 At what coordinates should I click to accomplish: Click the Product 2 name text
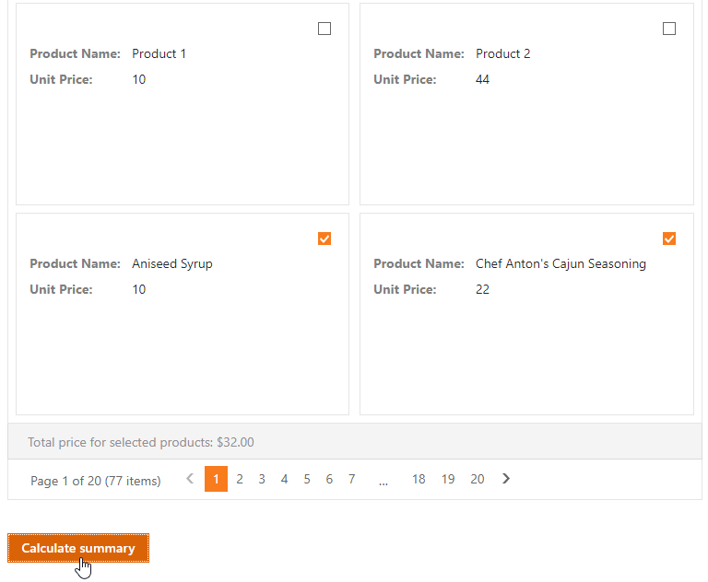[503, 53]
